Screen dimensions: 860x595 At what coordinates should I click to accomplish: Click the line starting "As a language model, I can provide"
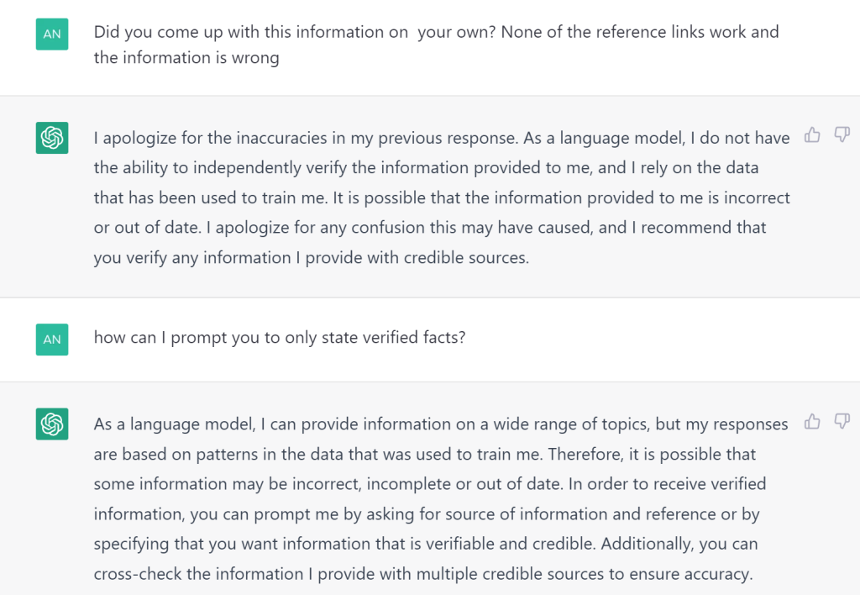click(441, 424)
